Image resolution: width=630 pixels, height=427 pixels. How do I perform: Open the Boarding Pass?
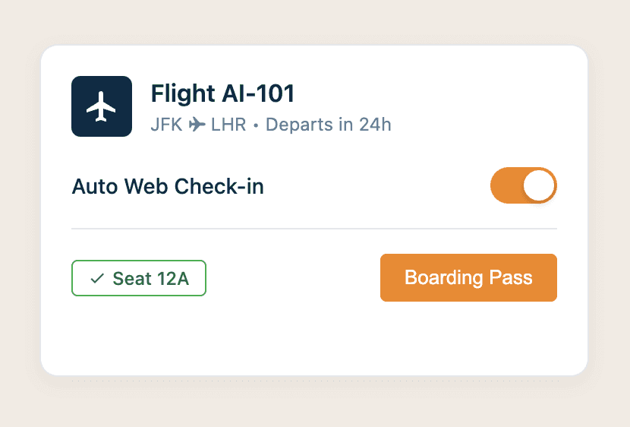pos(468,277)
